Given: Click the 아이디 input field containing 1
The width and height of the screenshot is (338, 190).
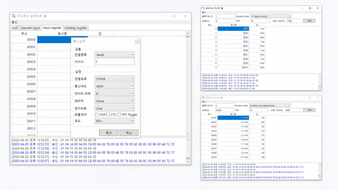Looking at the screenshot, I should [115, 61].
